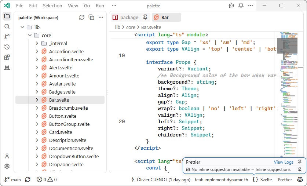Change Svelte language mode in status bar
This screenshot has width=307, height=186.
266,179
